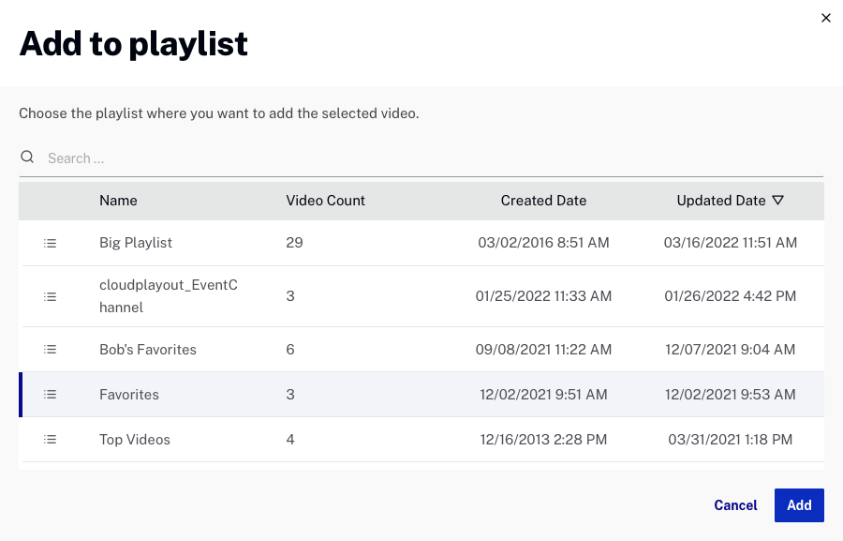Sort by the Video Count column header
This screenshot has width=843, height=541.
(325, 201)
